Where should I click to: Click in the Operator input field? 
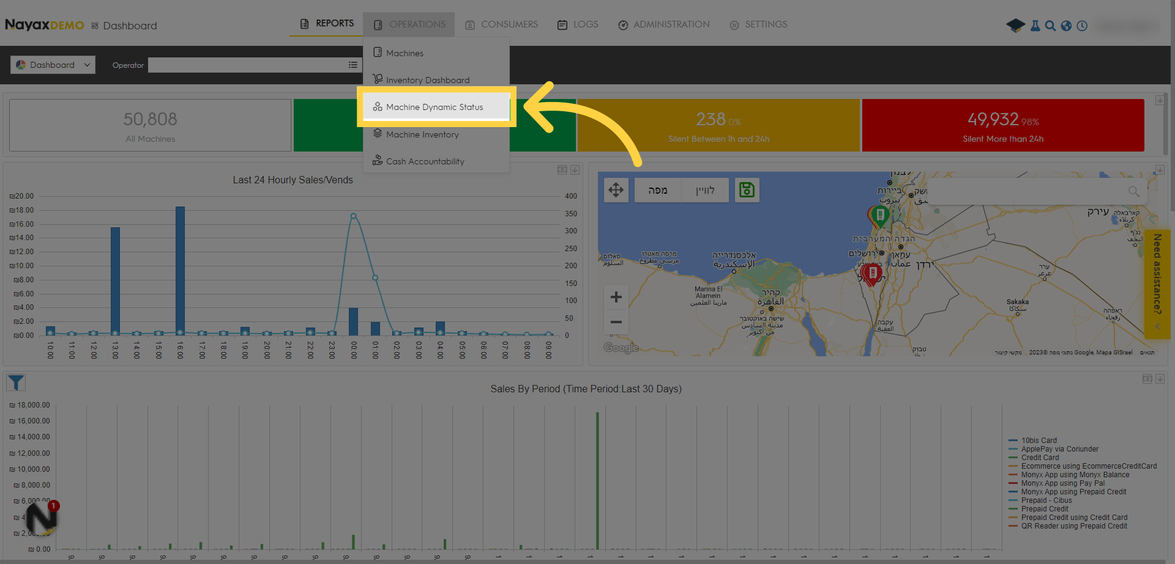[247, 65]
